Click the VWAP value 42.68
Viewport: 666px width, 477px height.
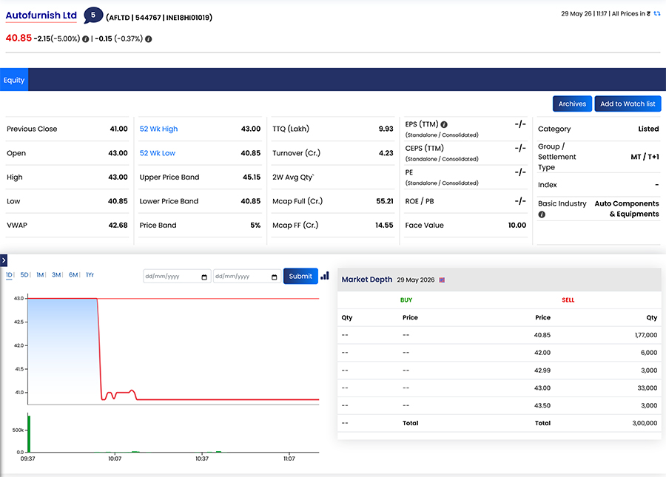pos(118,225)
